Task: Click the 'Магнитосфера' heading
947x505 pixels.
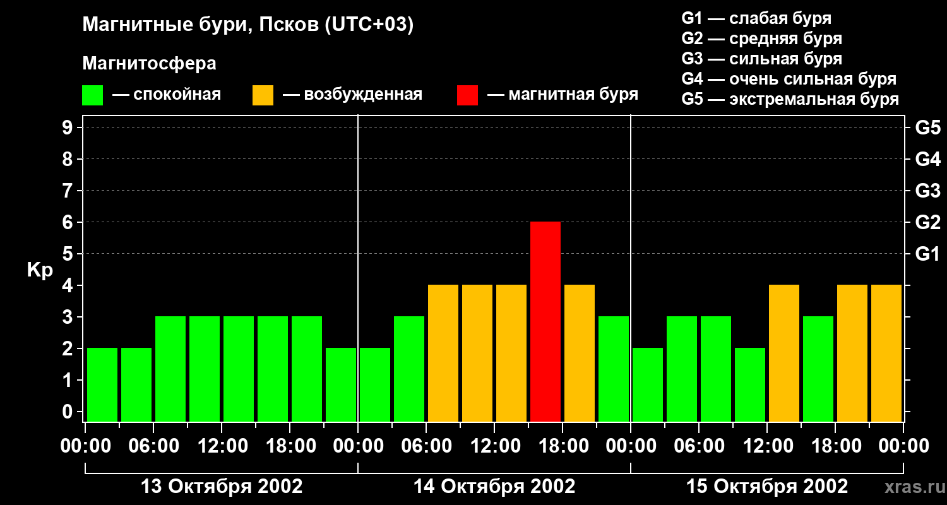Action: tap(149, 64)
